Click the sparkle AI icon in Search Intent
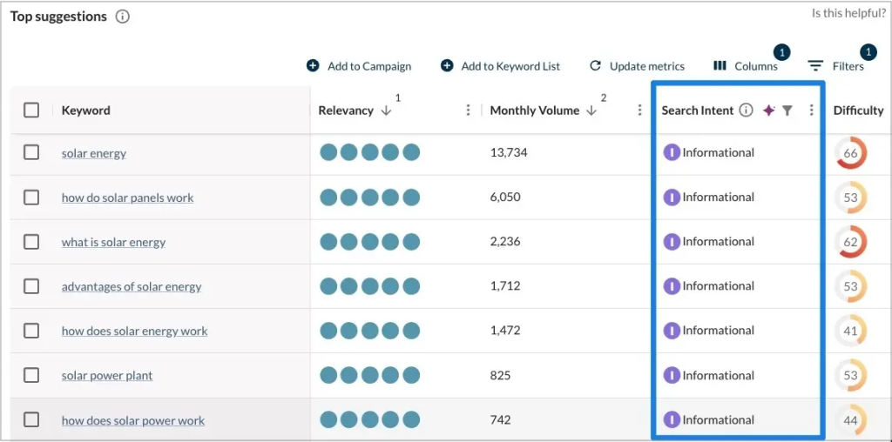 click(768, 110)
